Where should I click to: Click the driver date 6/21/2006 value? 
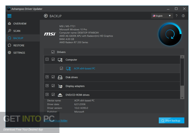pyautogui.click(x=80, y=104)
